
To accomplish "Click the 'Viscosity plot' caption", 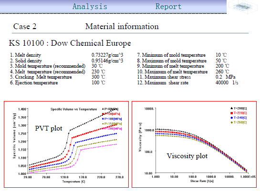I will pyautogui.click(x=187, y=156).
